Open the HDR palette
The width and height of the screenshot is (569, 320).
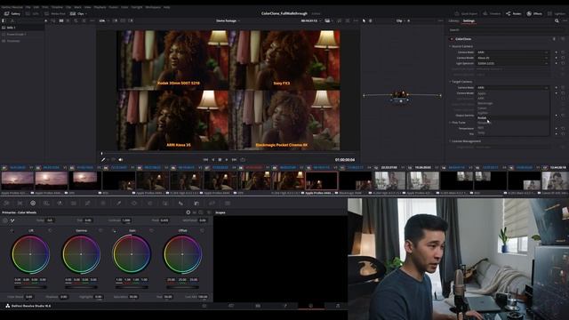(x=46, y=204)
